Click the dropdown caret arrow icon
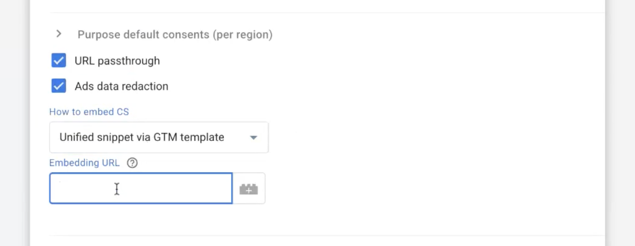635x246 pixels. coord(253,137)
